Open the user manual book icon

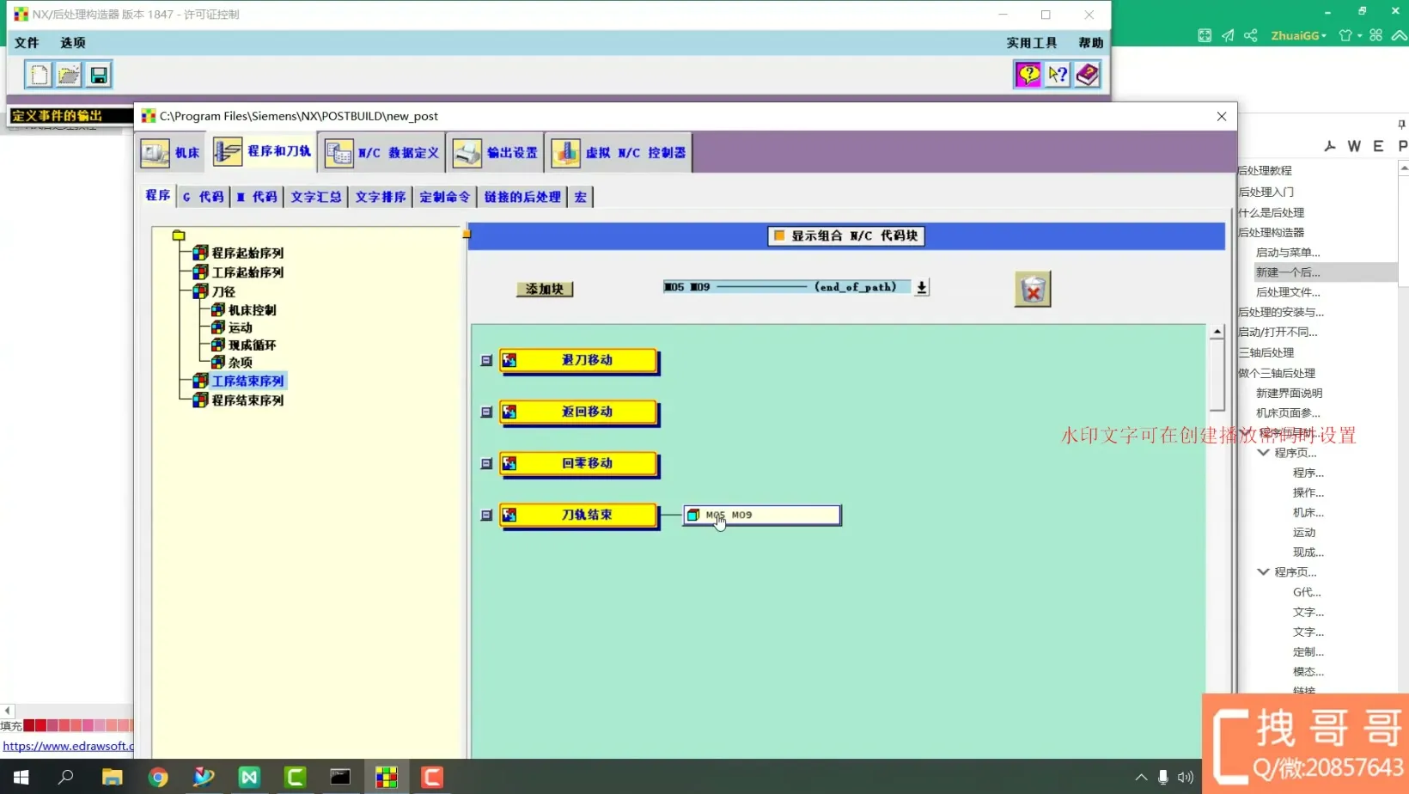(x=1088, y=75)
